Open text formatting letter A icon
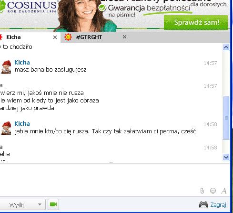This screenshot has height=213, width=233. (224, 191)
